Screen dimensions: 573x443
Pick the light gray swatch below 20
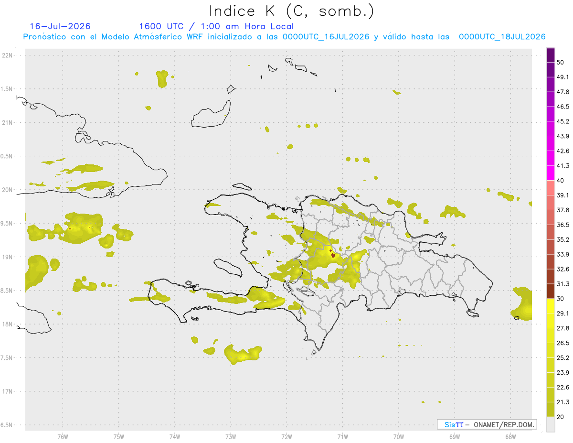[551, 424]
